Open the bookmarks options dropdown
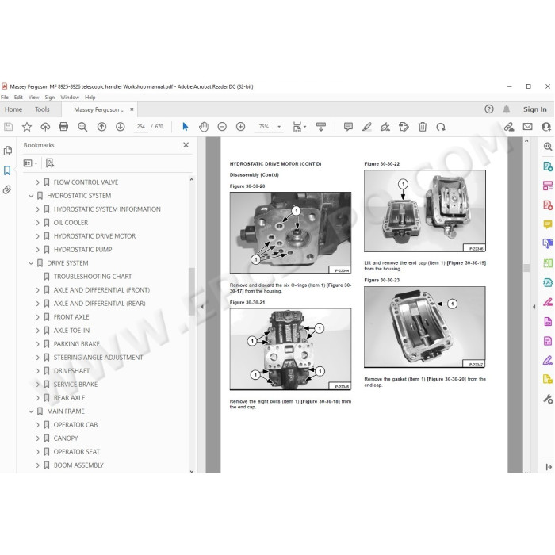 pyautogui.click(x=30, y=163)
